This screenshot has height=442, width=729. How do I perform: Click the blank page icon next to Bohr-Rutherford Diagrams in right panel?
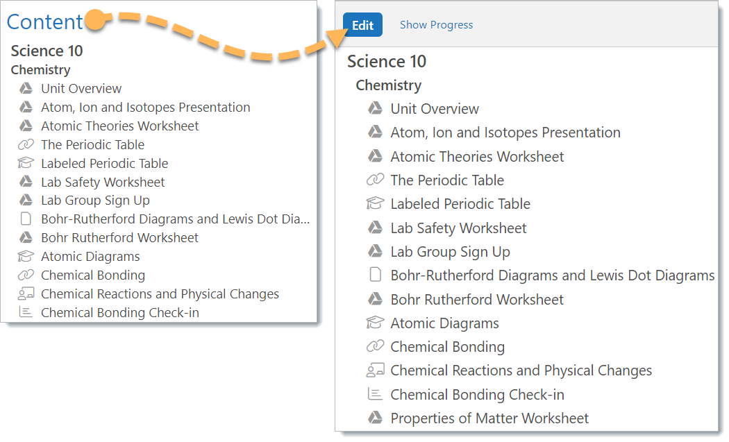(x=375, y=275)
